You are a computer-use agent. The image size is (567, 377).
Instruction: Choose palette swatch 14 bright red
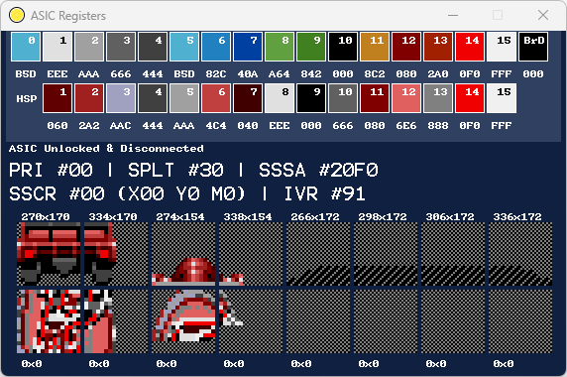470,47
